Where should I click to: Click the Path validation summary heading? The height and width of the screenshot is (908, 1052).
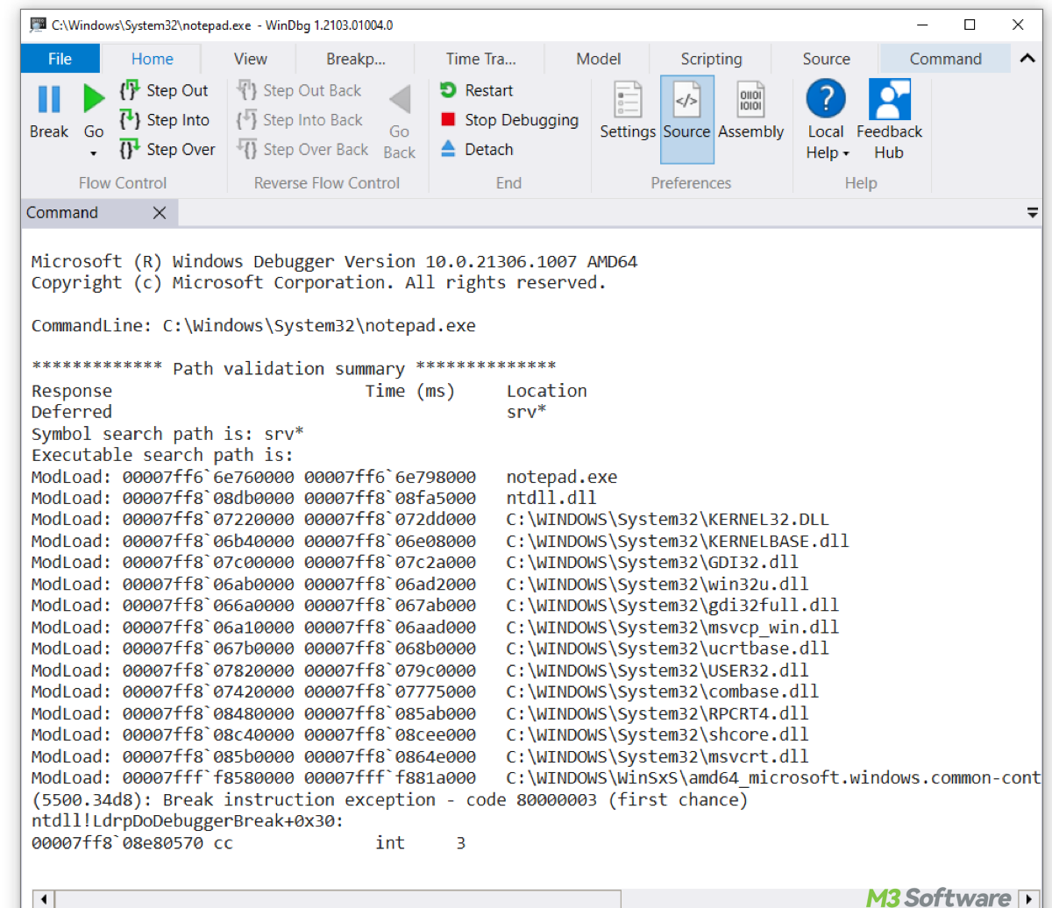point(294,369)
